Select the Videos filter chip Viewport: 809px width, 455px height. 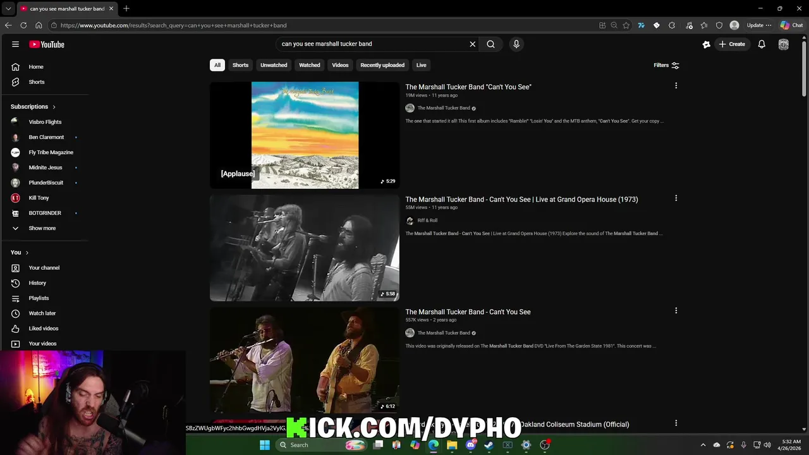click(340, 65)
